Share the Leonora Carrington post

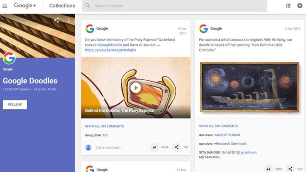(x=290, y=169)
